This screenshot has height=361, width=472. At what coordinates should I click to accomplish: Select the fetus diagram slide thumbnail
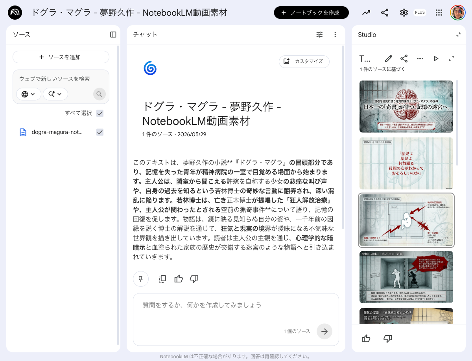pos(406,220)
